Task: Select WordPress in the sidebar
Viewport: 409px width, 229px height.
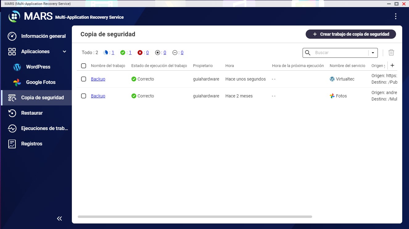Action: point(38,67)
